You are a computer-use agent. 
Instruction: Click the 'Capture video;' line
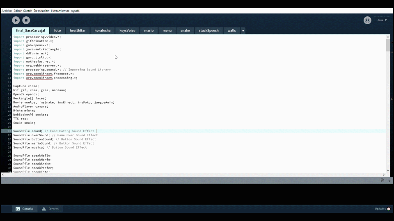point(26,86)
